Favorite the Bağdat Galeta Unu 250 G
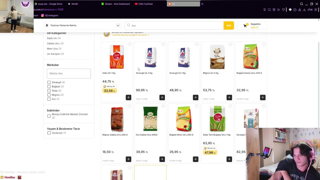320x180 pixels. pos(264,44)
